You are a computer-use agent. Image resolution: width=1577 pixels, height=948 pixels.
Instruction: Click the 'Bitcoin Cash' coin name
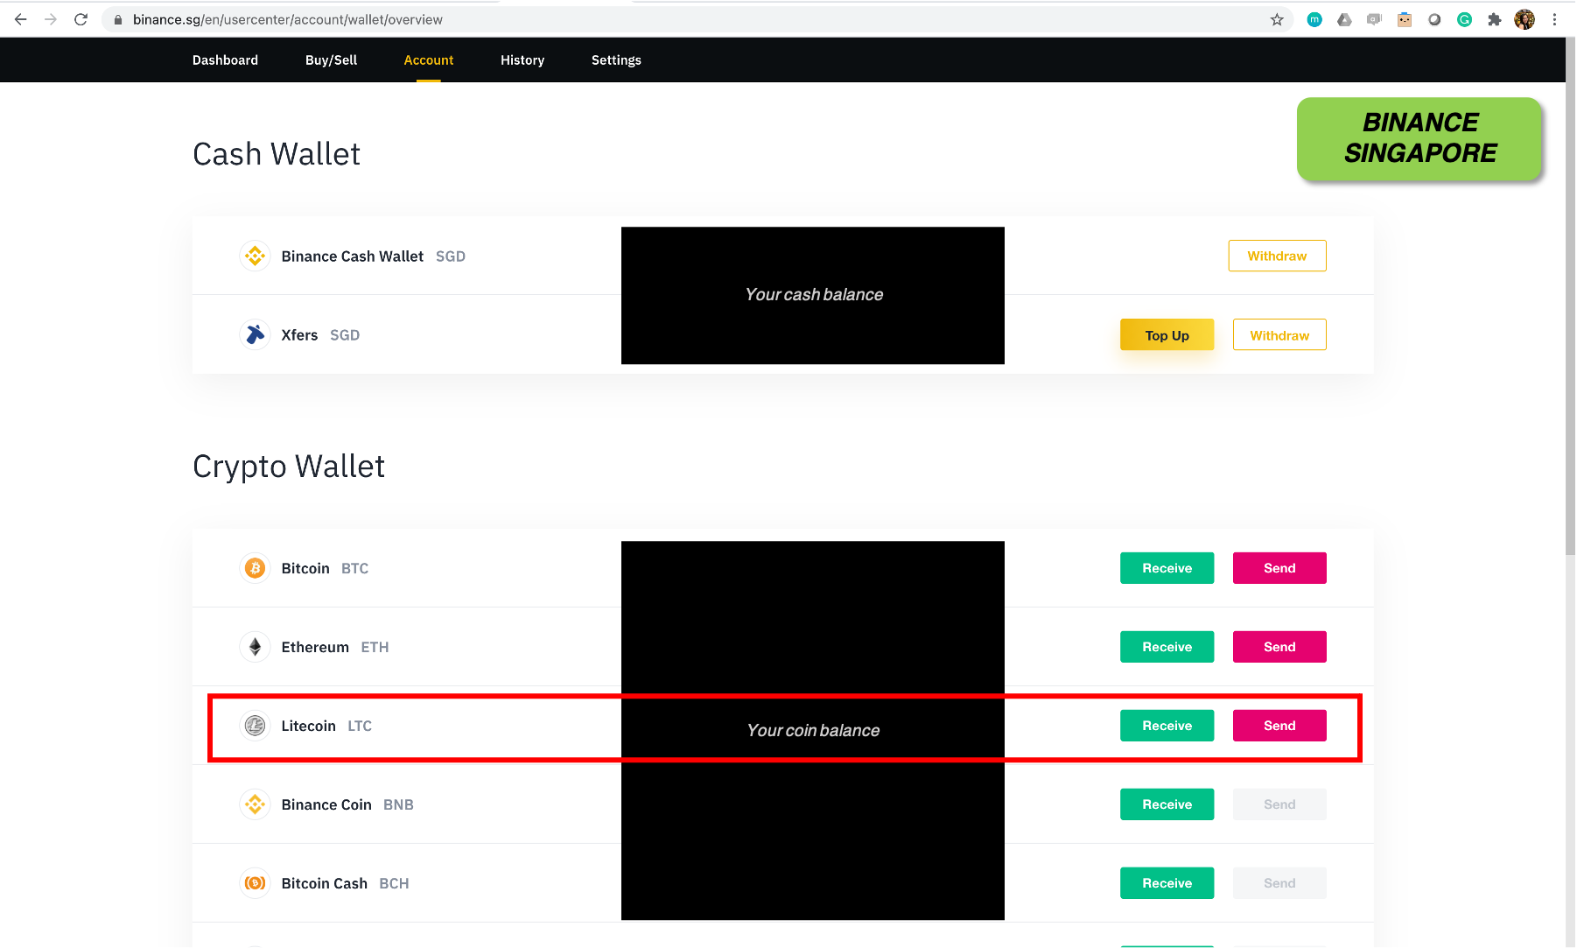(324, 883)
